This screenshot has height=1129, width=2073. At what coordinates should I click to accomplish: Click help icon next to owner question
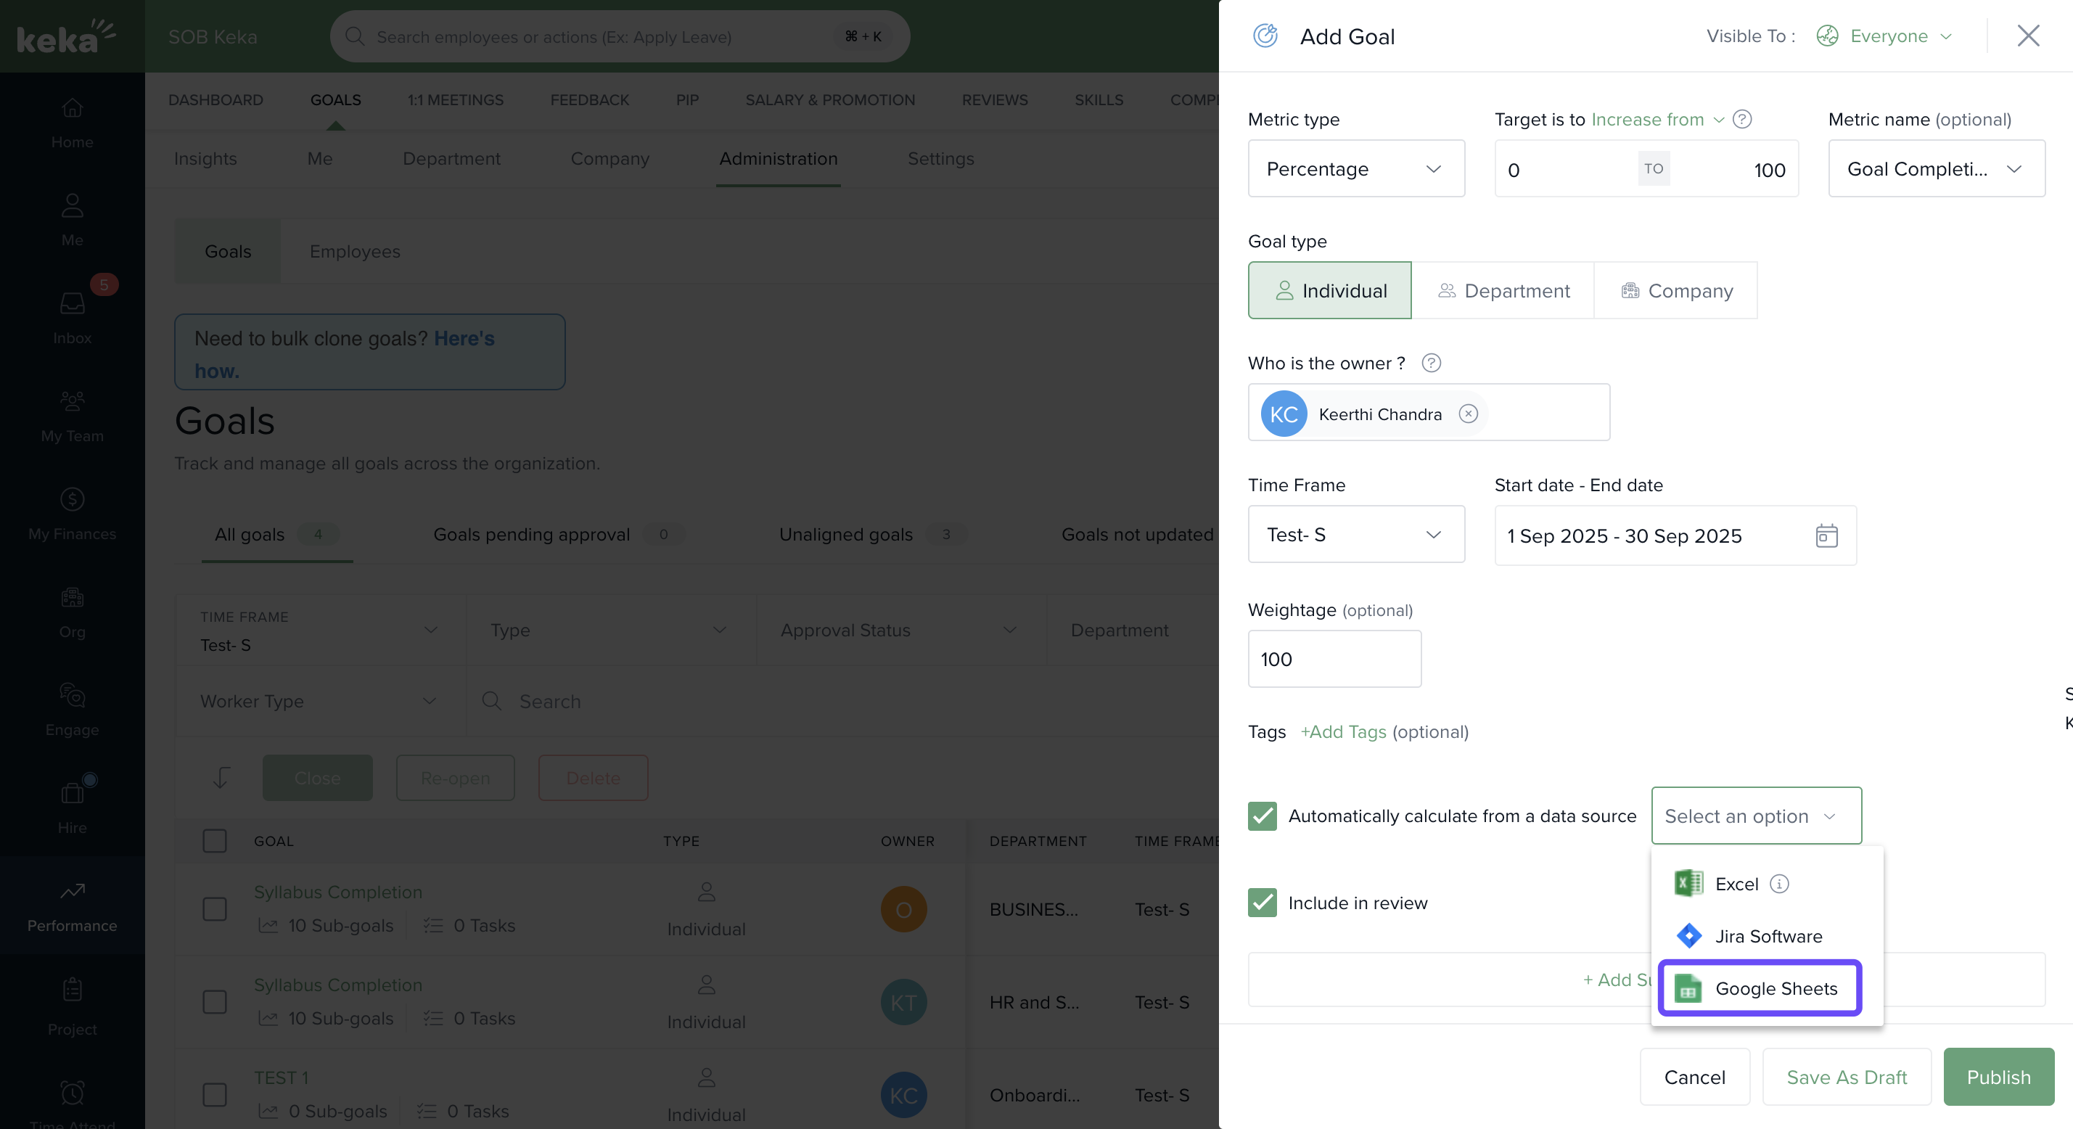[1431, 363]
